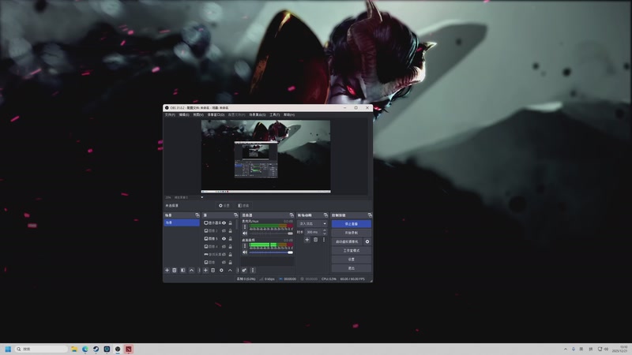Screen dimensions: 632x355
Task: Toggle the lock on the 图像 2 source
Action: (231, 231)
